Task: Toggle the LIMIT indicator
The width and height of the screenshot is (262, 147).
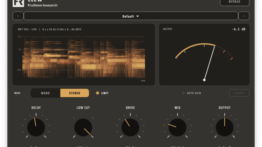Action: [x=97, y=93]
